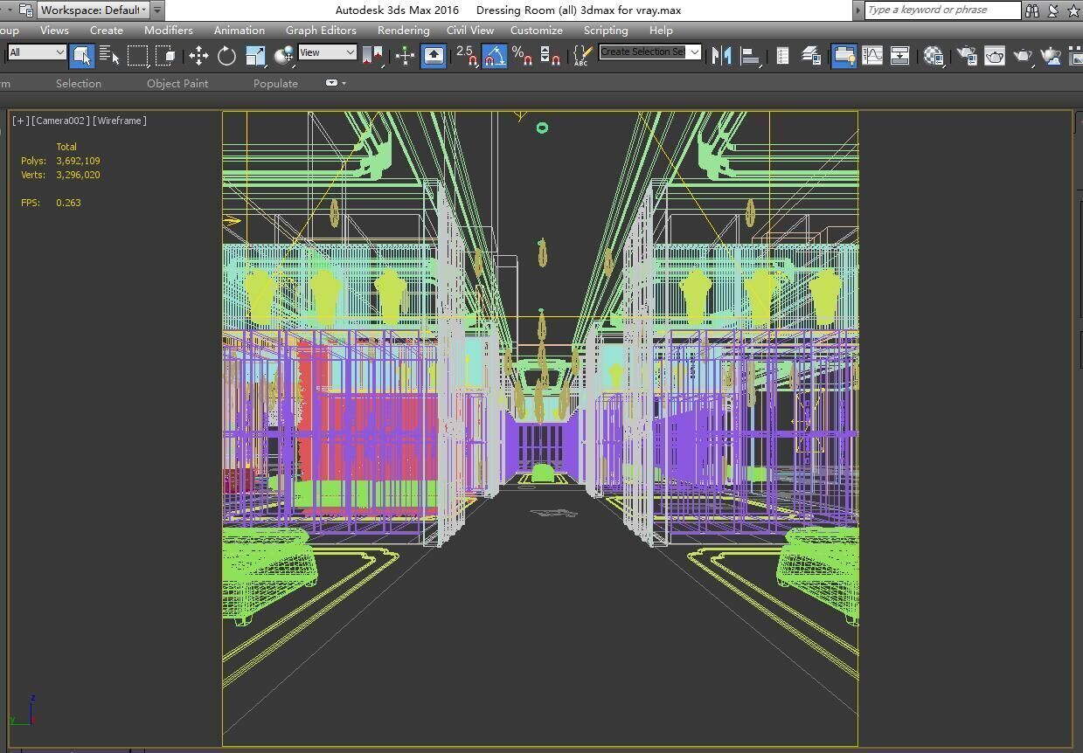1083x753 pixels.
Task: Open Select by Name list tool
Action: coord(110,56)
